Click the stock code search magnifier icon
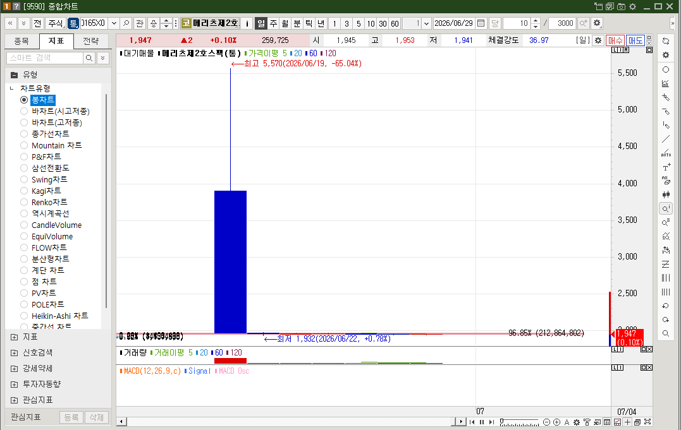Viewport: 681px width, 430px height. (126, 23)
